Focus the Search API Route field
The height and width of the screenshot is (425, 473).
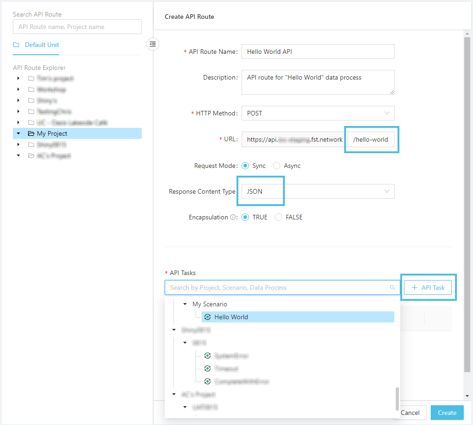tap(77, 27)
